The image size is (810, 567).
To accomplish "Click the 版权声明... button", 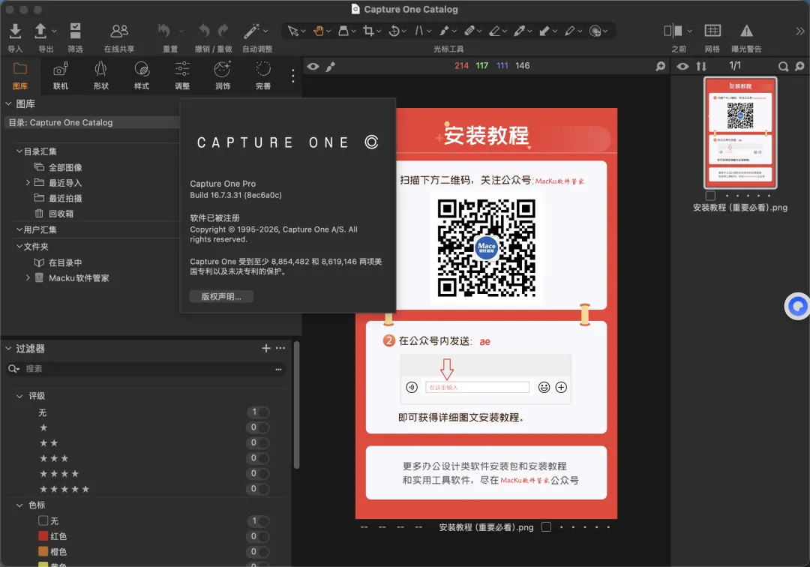I will (221, 296).
